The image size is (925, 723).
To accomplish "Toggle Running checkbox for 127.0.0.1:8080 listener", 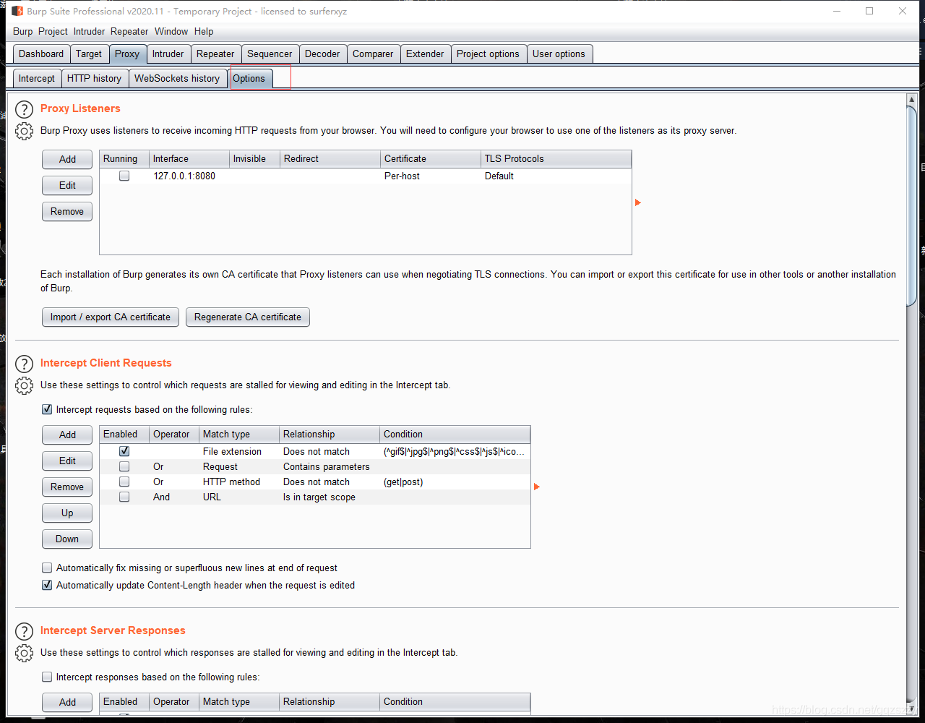I will coord(124,176).
